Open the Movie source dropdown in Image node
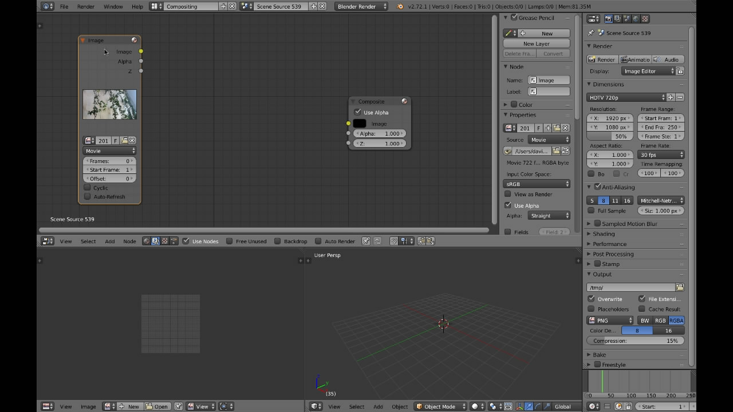This screenshot has width=733, height=412. (109, 150)
